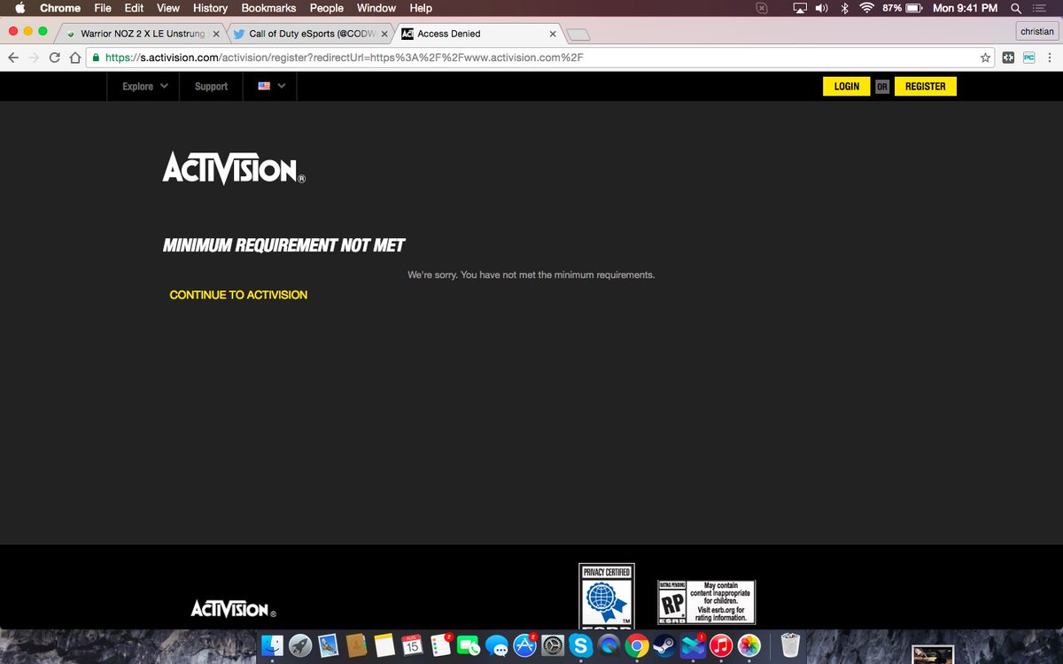Click the ESRB Privacy Certified badge
The width and height of the screenshot is (1063, 664).
point(607,596)
